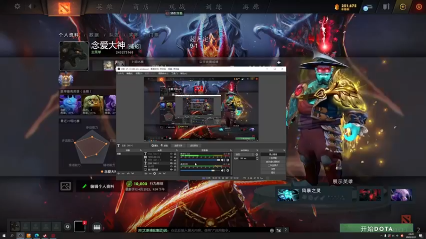Open the OBS scene transition dropdown
426x239 pixels.
tap(245, 155)
